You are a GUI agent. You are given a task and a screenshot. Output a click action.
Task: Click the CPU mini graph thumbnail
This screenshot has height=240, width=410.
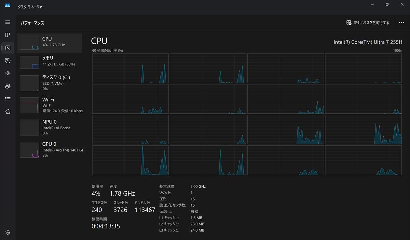29,43
